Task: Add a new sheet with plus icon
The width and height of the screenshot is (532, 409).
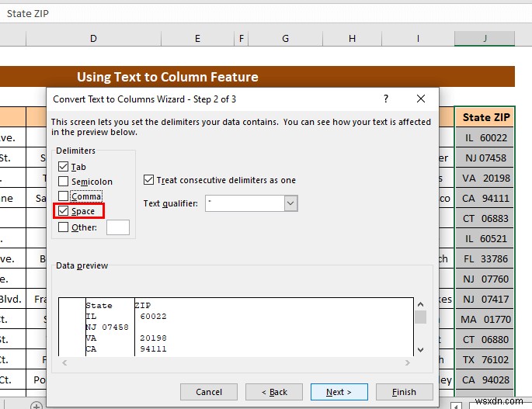Action: click(x=37, y=405)
